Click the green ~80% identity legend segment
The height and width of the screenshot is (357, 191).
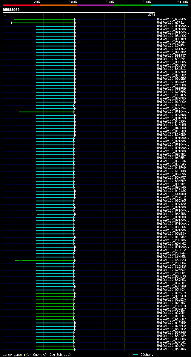[x=133, y=5]
